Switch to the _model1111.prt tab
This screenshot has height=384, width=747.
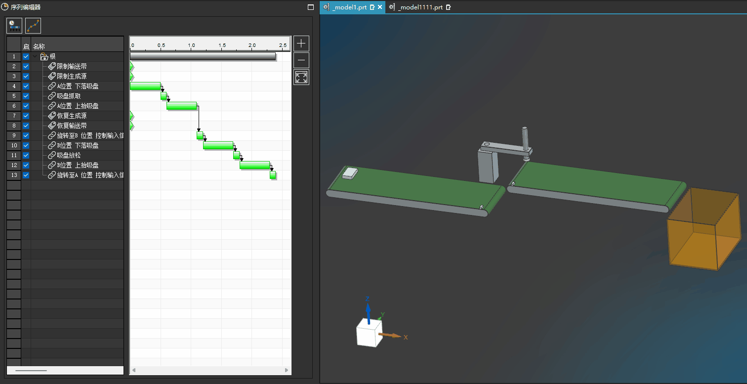[x=420, y=7]
